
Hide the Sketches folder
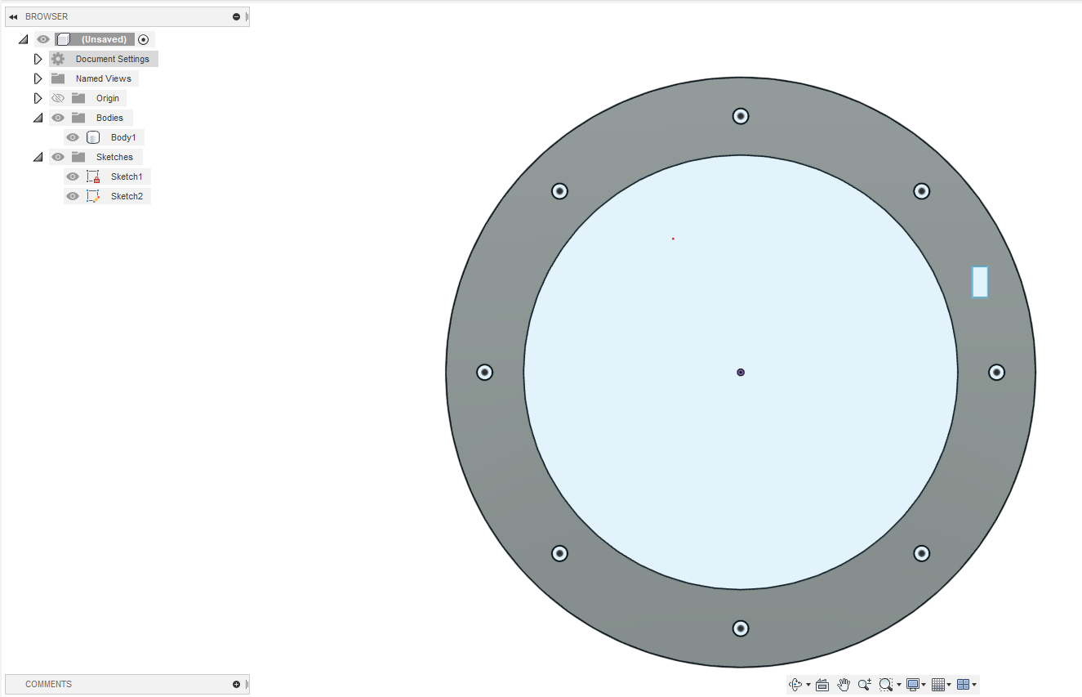click(x=58, y=157)
